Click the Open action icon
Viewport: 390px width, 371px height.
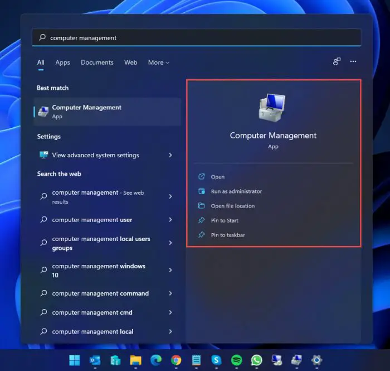[x=202, y=176]
